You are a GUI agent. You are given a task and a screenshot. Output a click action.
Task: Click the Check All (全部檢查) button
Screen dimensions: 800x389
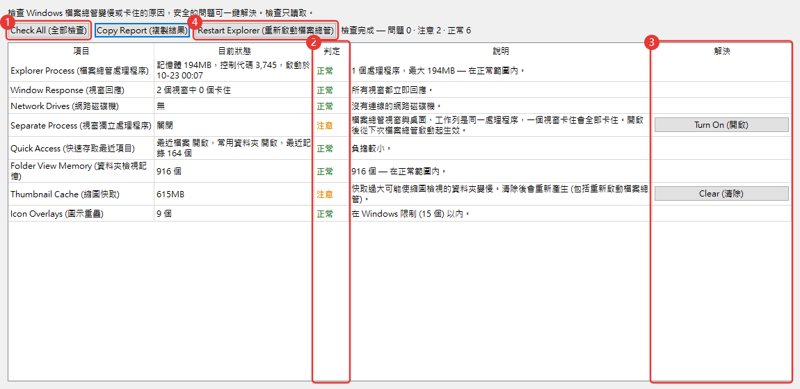[x=49, y=31]
